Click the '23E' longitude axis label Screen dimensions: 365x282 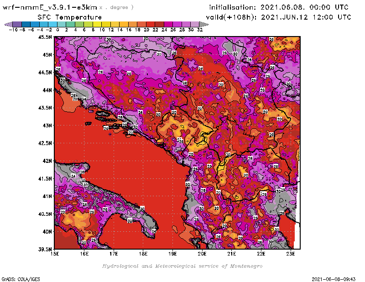point(291,254)
